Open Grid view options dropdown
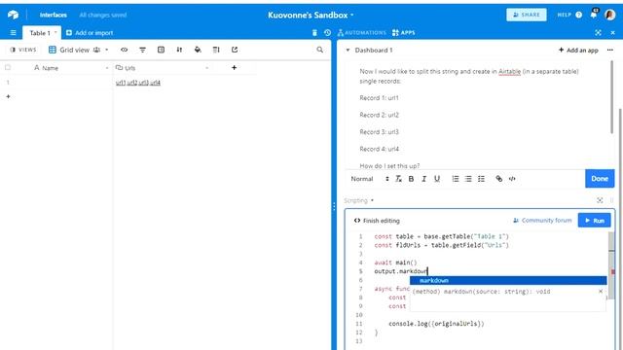The image size is (623, 350). [x=106, y=50]
